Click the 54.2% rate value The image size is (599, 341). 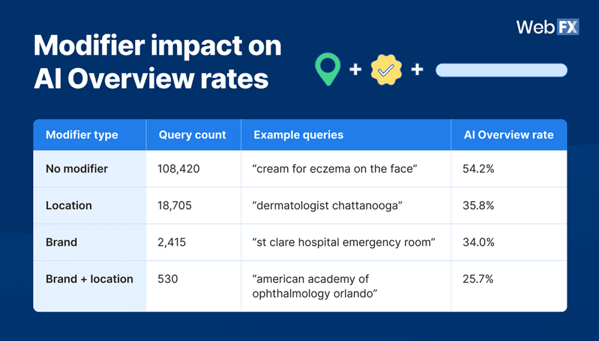[x=478, y=169]
